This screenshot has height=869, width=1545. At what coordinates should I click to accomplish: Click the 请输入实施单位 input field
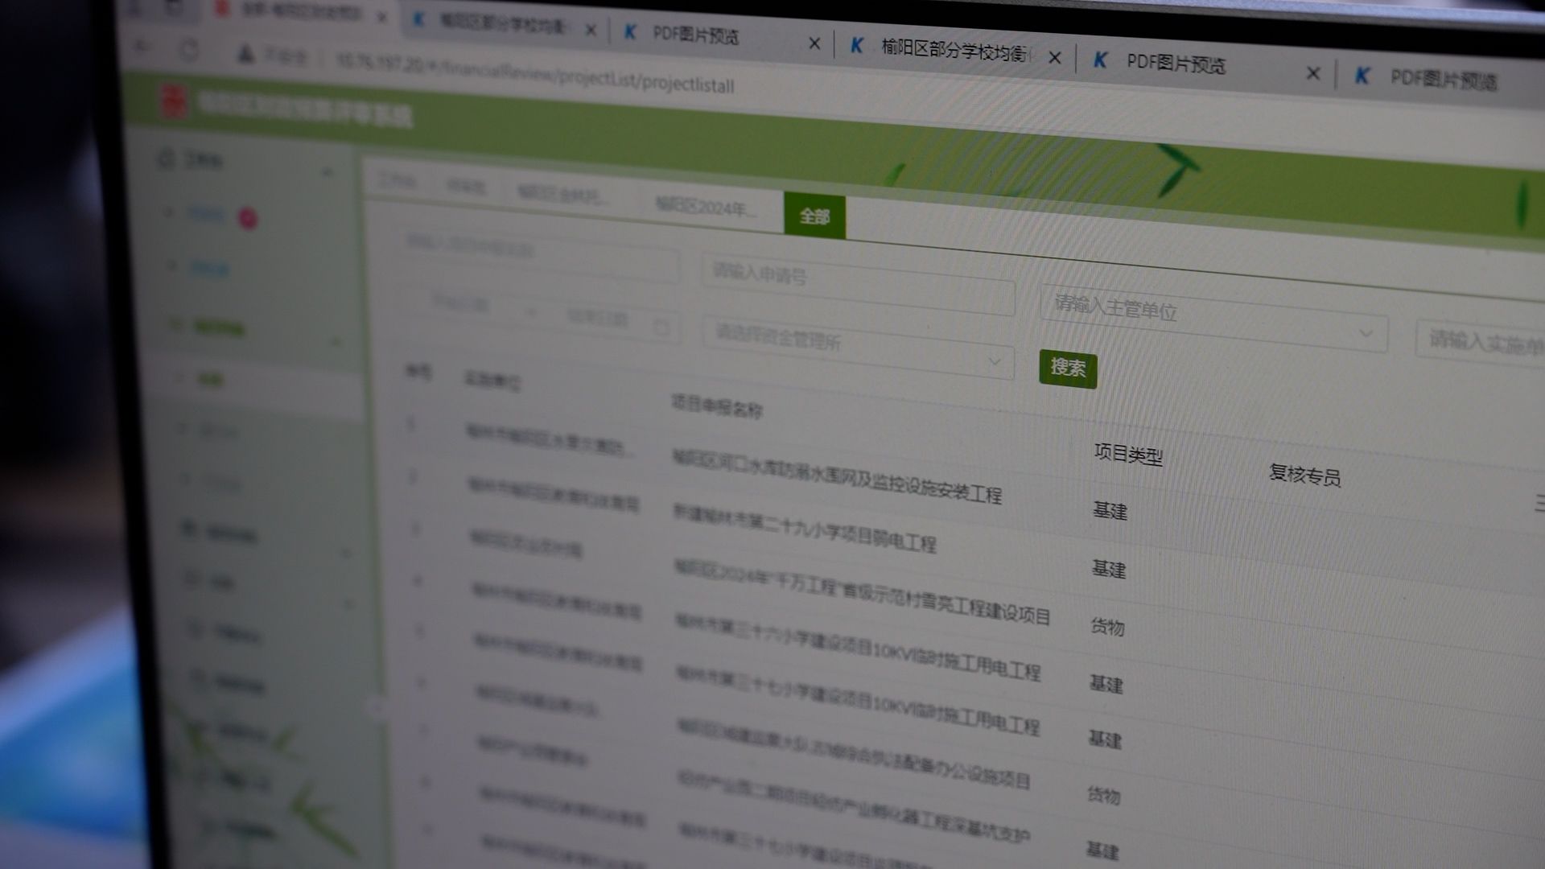point(1485,344)
